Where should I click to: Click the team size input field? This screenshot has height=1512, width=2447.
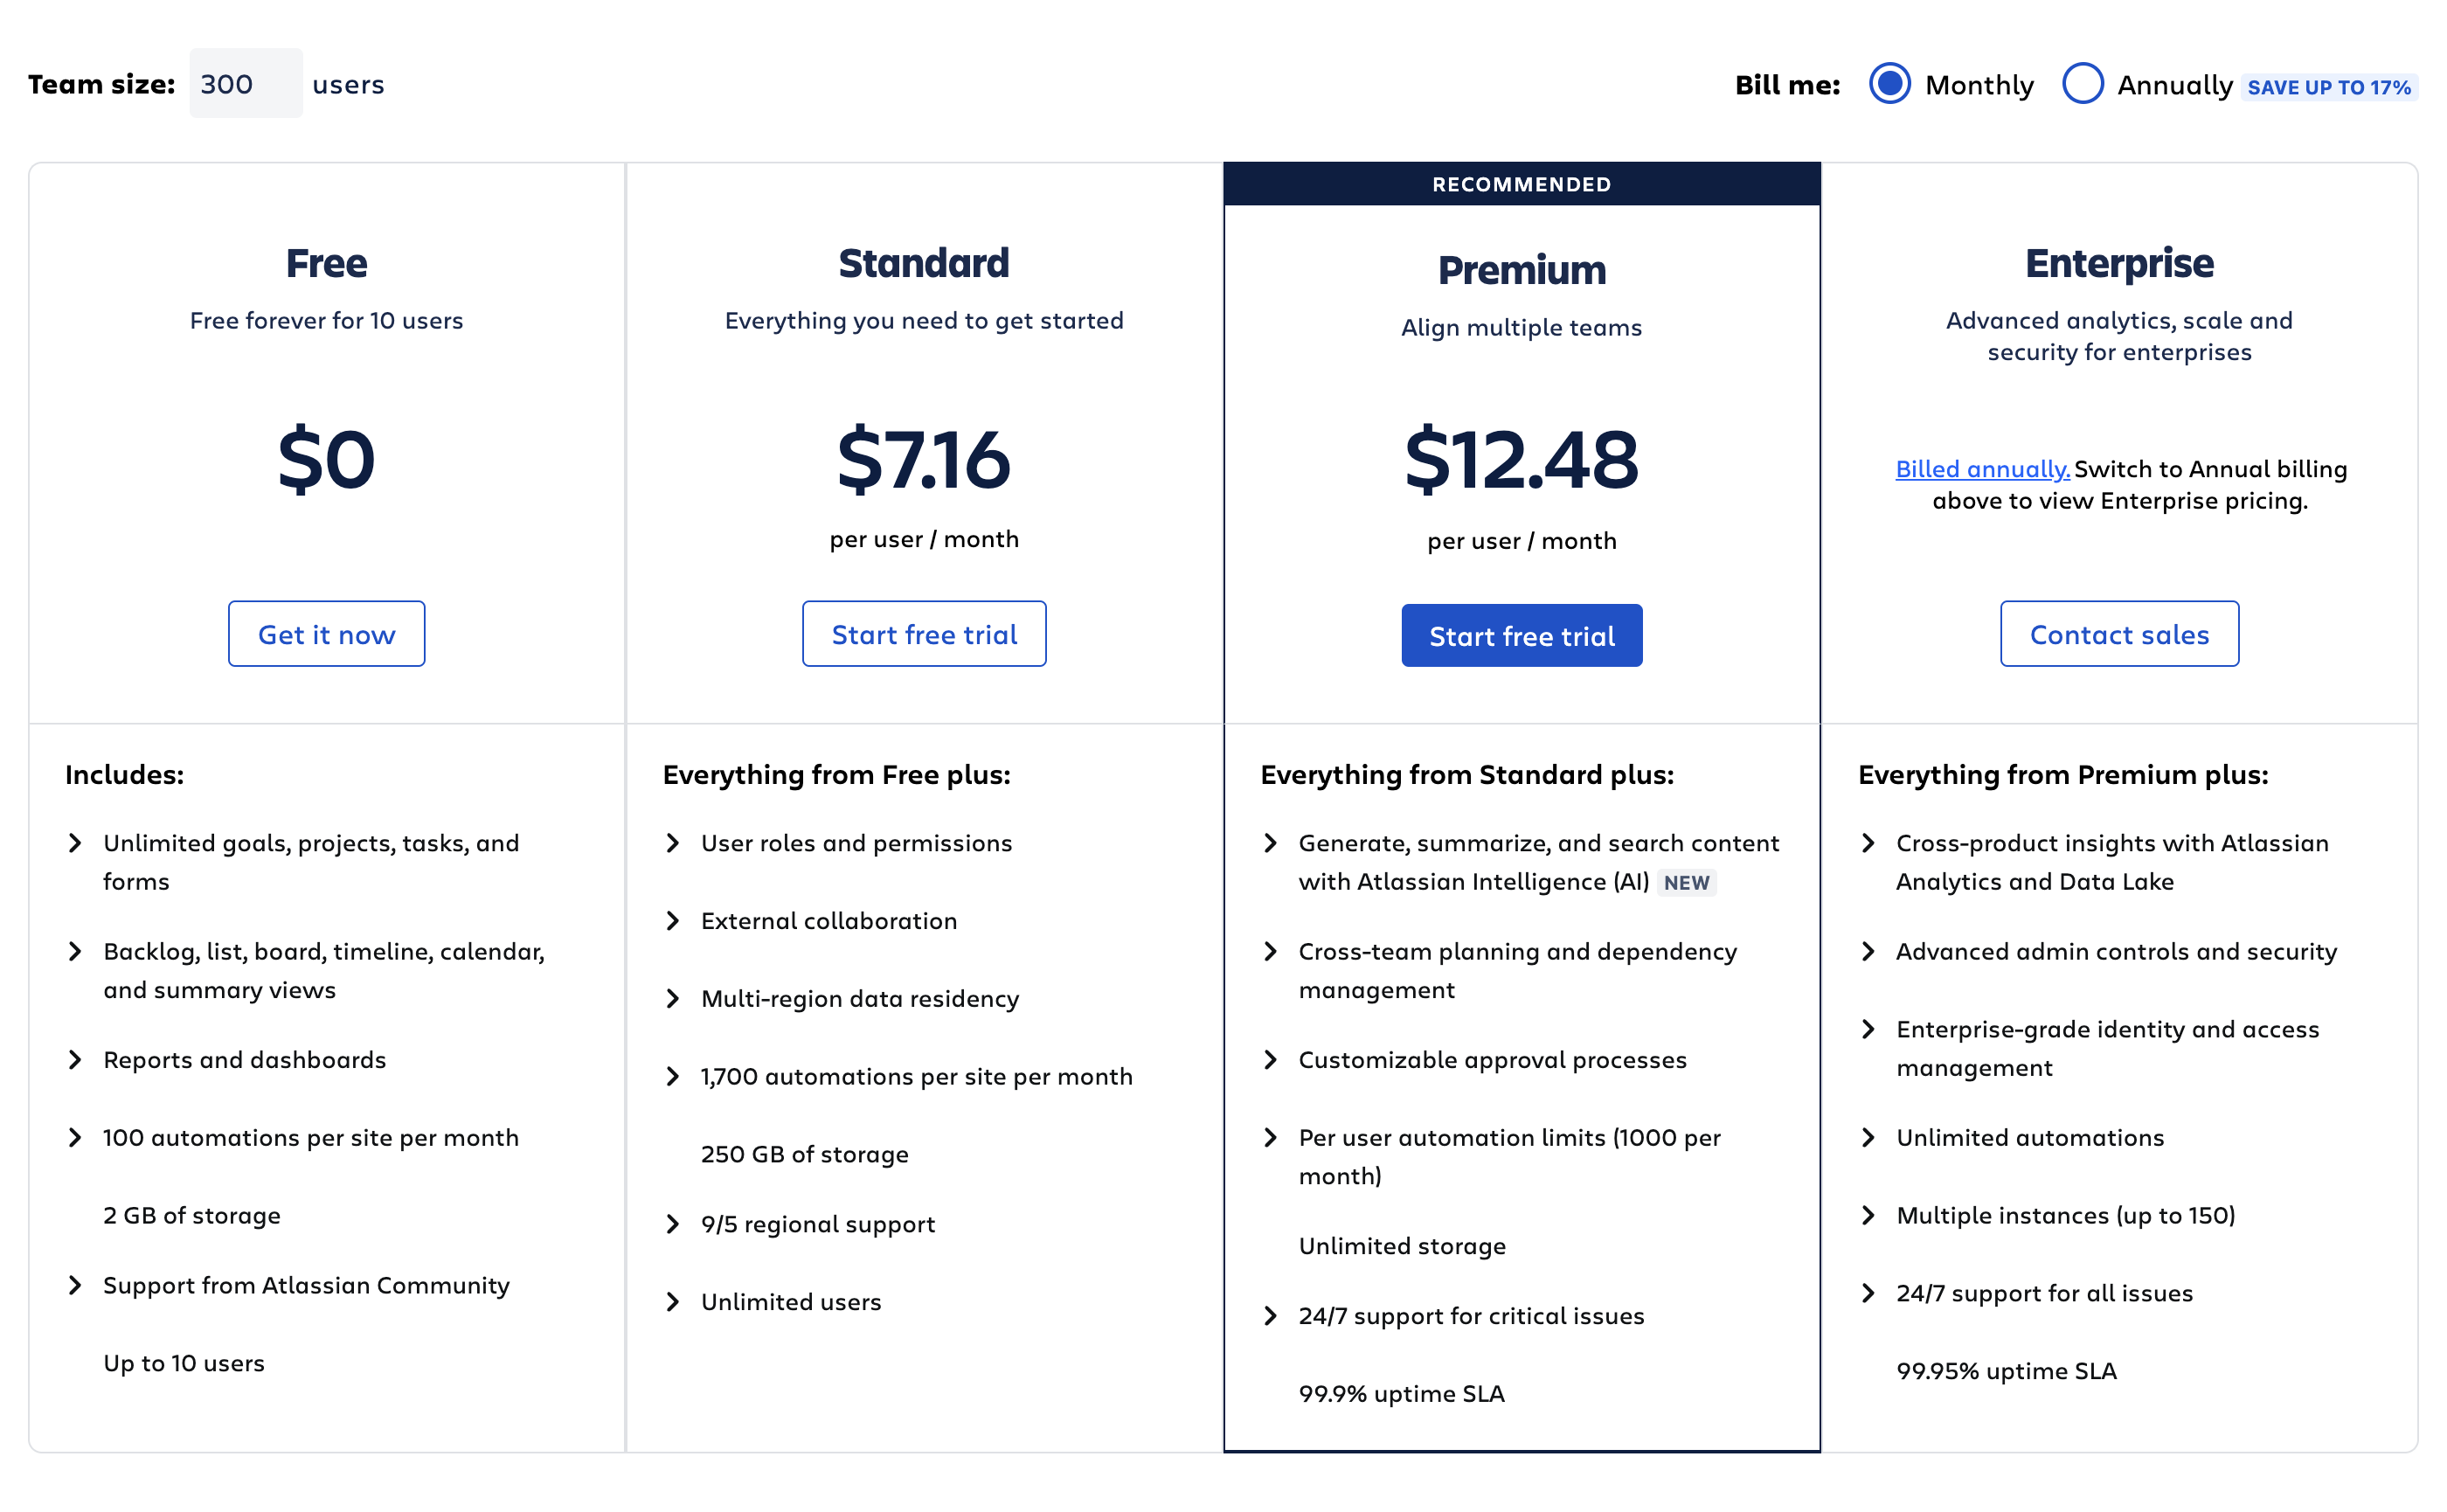pyautogui.click(x=245, y=83)
